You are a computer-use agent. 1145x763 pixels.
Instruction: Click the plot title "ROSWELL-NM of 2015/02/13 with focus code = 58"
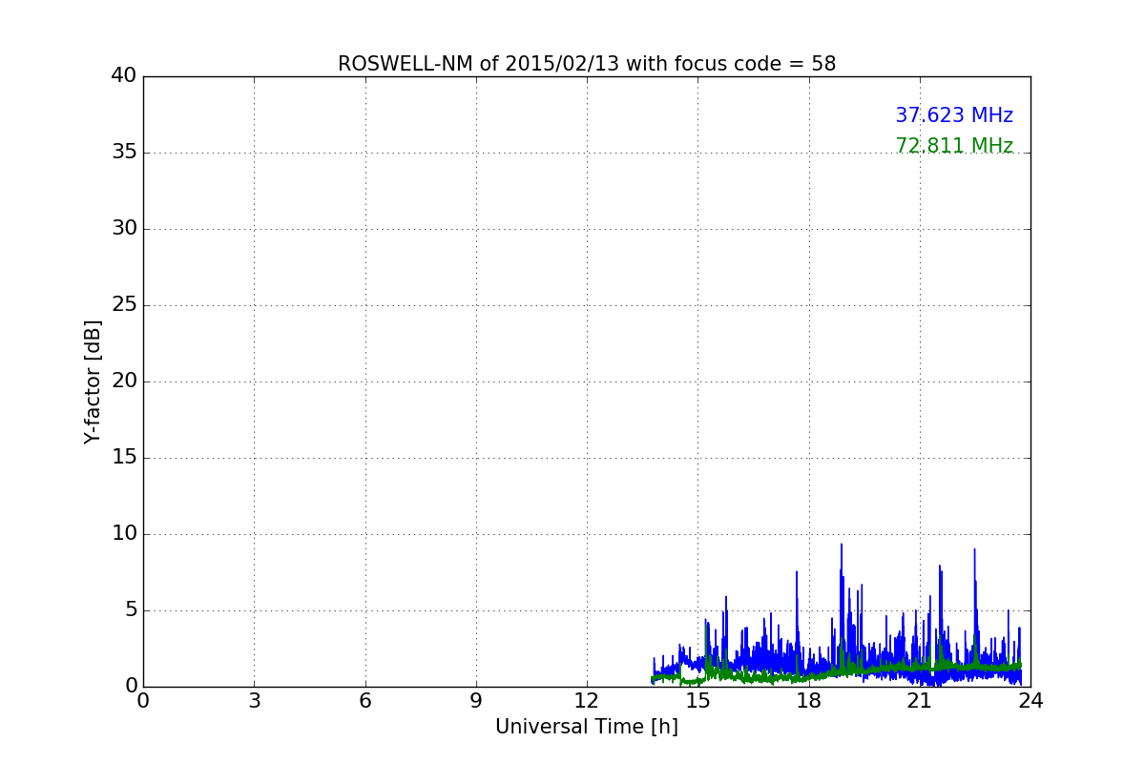click(x=587, y=64)
